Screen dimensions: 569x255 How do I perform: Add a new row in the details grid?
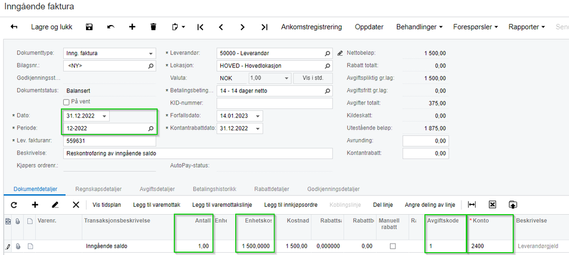pos(35,205)
